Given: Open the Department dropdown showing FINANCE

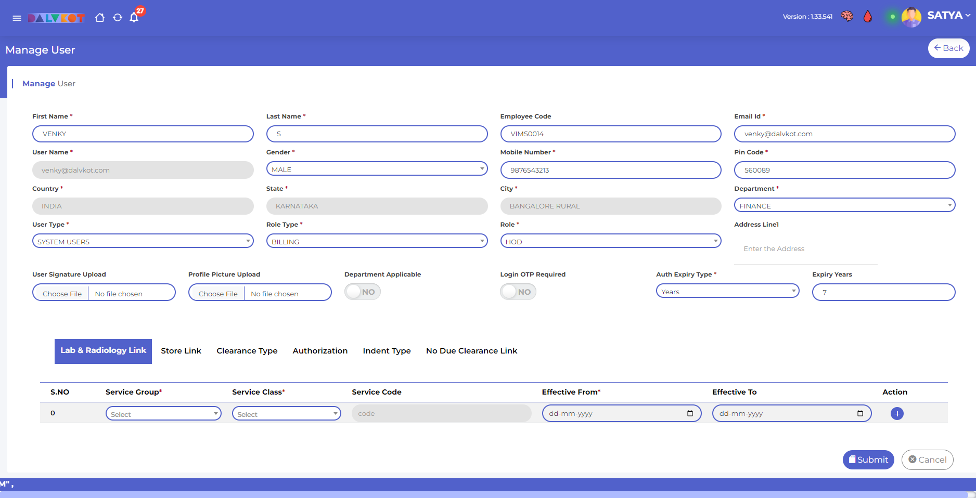Looking at the screenshot, I should (844, 206).
